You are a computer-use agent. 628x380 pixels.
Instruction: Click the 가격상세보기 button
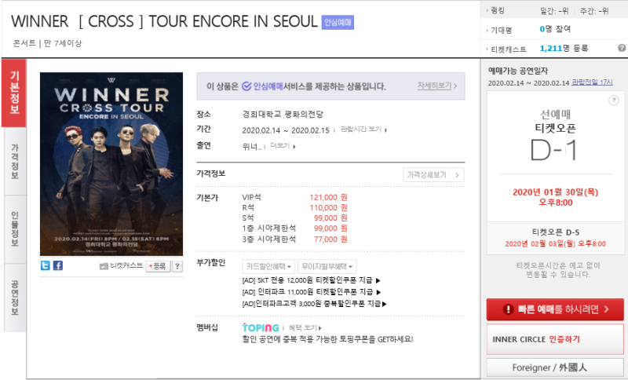point(434,175)
